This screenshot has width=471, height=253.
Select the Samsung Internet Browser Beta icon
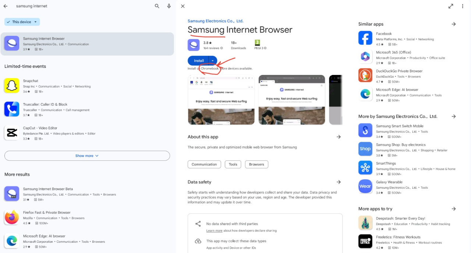tap(12, 194)
